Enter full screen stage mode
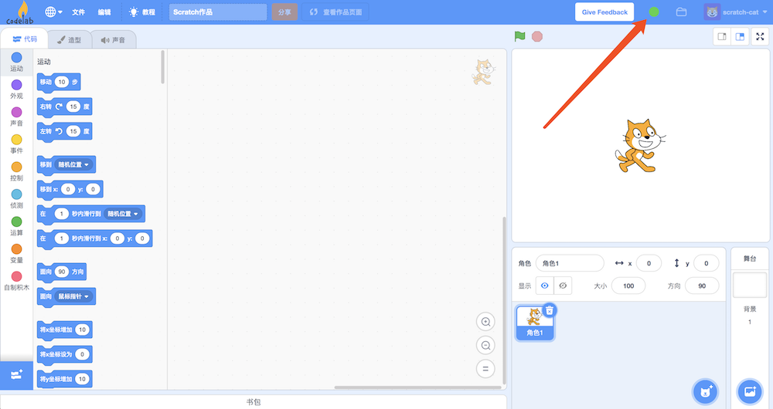 (759, 36)
